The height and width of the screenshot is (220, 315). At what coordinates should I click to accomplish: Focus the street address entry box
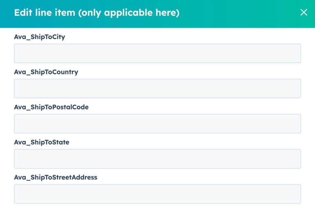pos(157,194)
